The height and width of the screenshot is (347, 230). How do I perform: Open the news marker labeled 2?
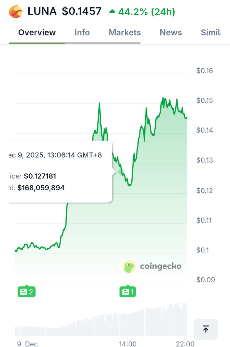tap(26, 291)
